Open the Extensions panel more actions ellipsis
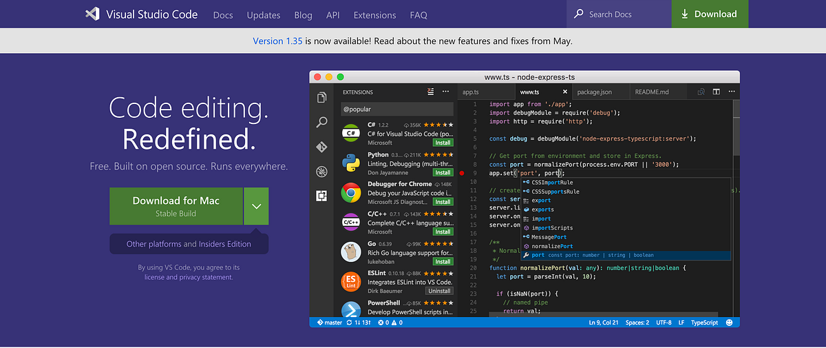The image size is (826, 348). [x=446, y=92]
